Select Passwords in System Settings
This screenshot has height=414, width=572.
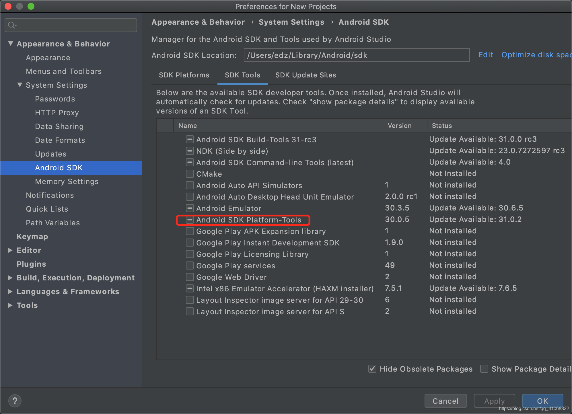pyautogui.click(x=55, y=99)
